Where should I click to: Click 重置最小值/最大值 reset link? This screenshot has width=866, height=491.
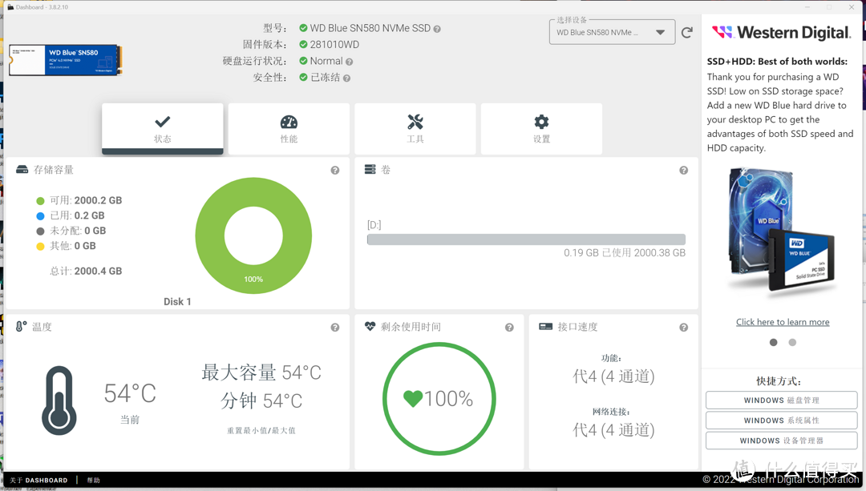[261, 430]
